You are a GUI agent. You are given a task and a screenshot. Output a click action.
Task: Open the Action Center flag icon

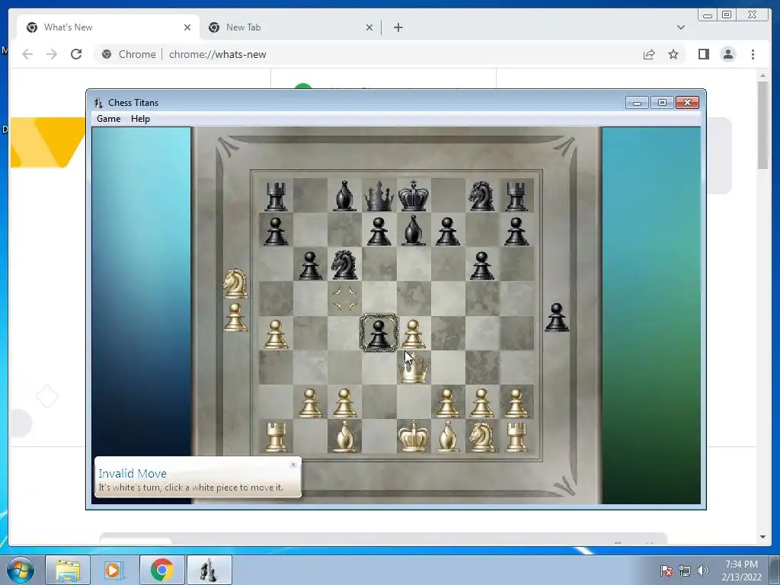point(667,571)
